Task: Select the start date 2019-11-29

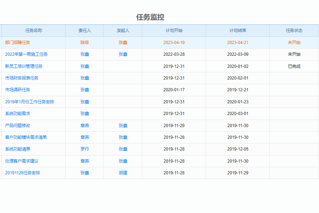Action: pos(174,126)
